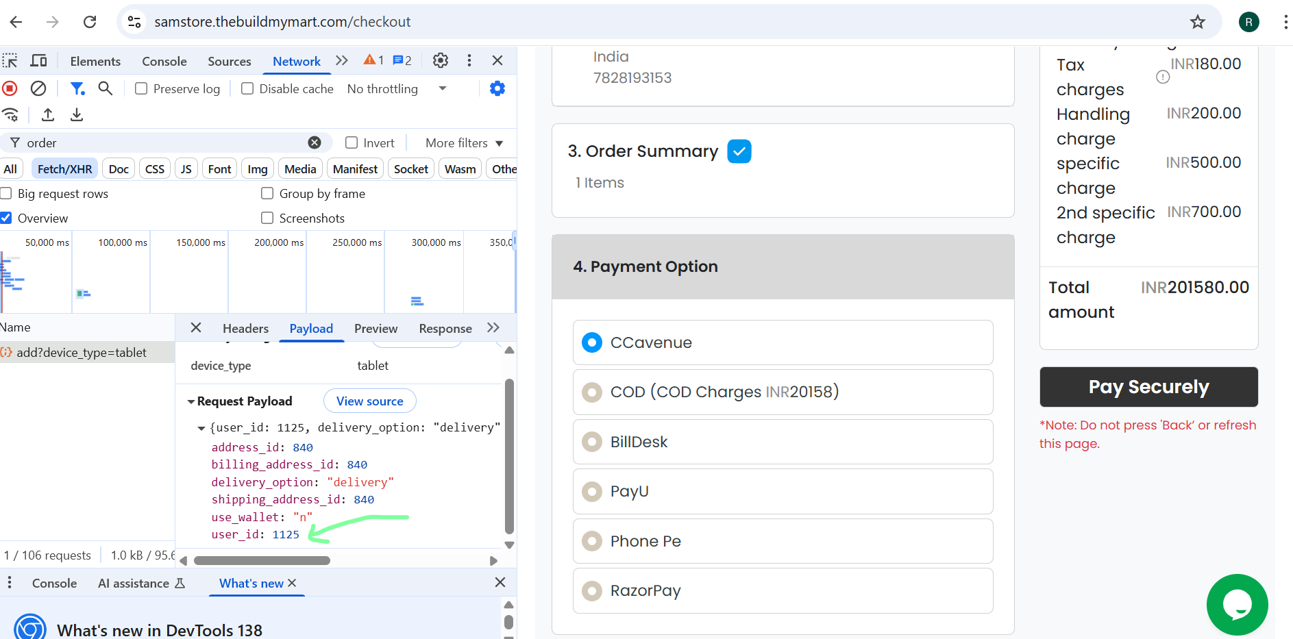Enable Big request rows
This screenshot has height=639, width=1293.
(x=6, y=193)
